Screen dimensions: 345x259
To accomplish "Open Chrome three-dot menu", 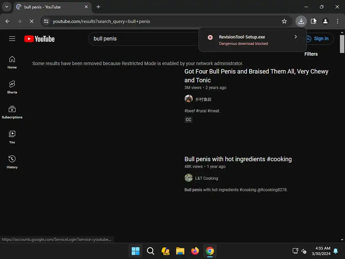I will (338, 21).
